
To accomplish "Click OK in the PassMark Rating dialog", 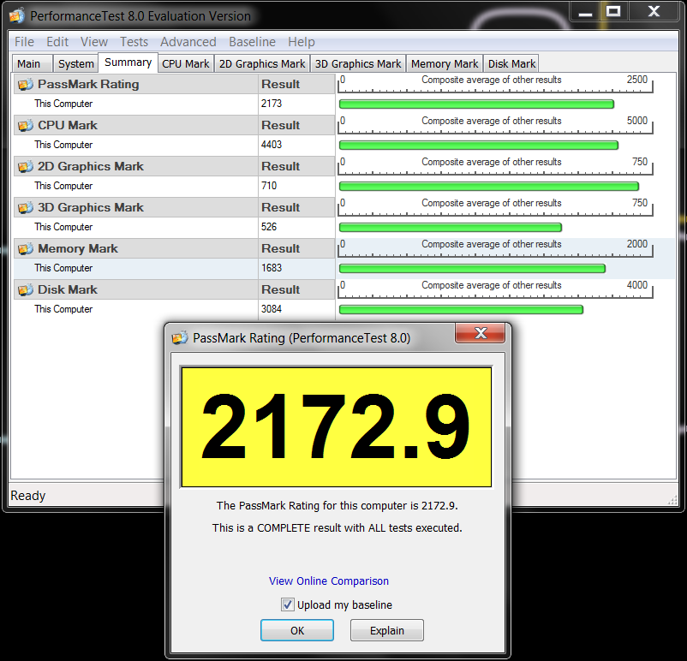I will coord(297,630).
